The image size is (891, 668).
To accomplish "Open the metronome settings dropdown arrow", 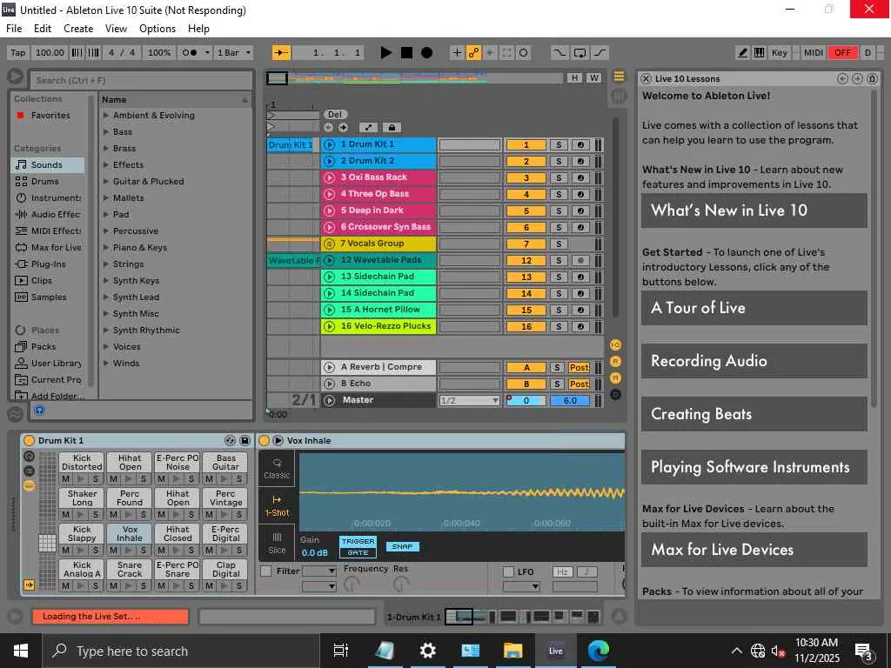I will tap(207, 53).
